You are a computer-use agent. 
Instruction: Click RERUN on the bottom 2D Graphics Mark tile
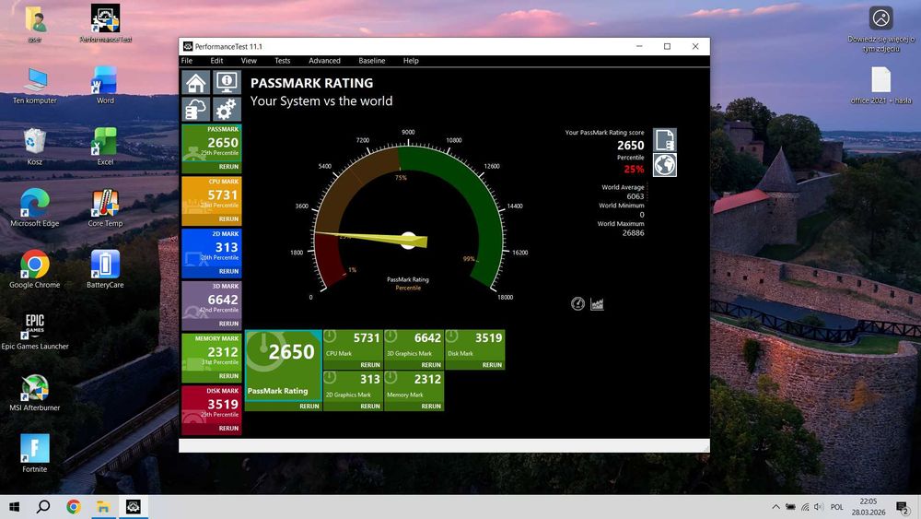point(370,407)
